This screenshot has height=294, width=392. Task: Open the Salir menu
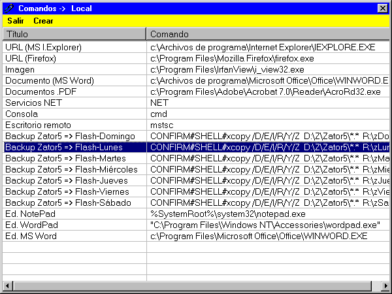point(16,21)
